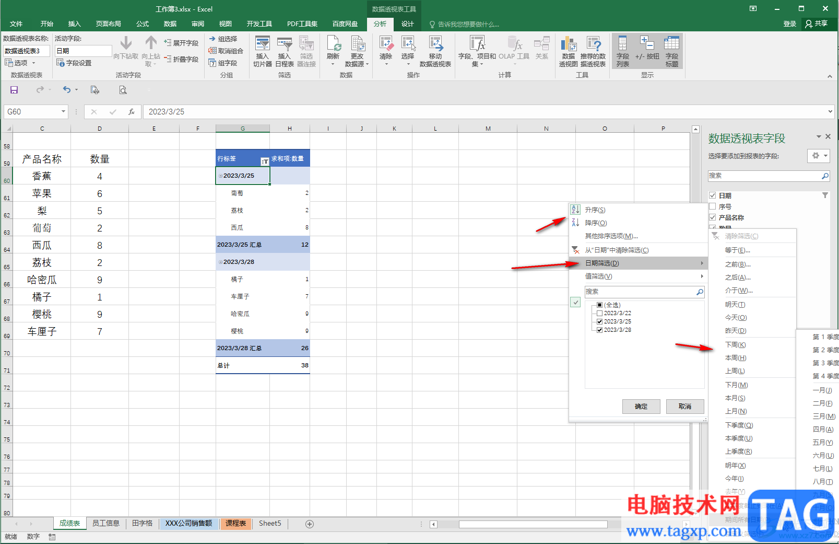Toggle Field Headers display
The image size is (839, 544).
[672, 51]
